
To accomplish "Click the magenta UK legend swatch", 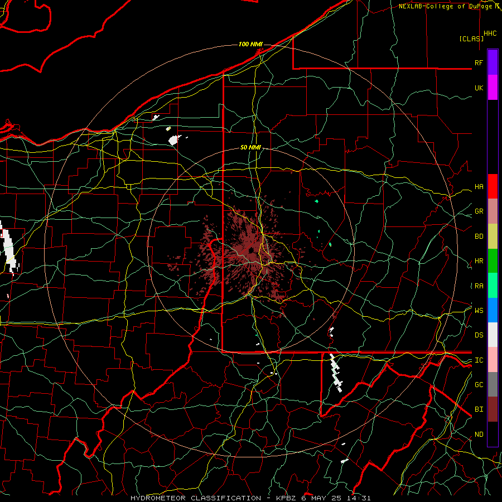I will (x=493, y=88).
